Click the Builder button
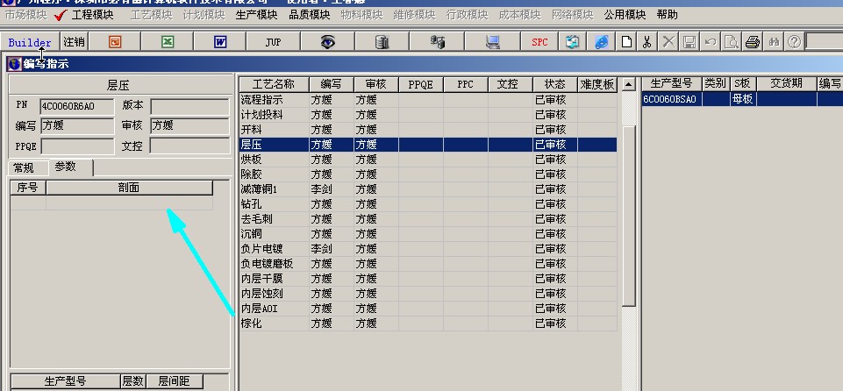Image resolution: width=843 pixels, height=391 pixels. coord(30,42)
